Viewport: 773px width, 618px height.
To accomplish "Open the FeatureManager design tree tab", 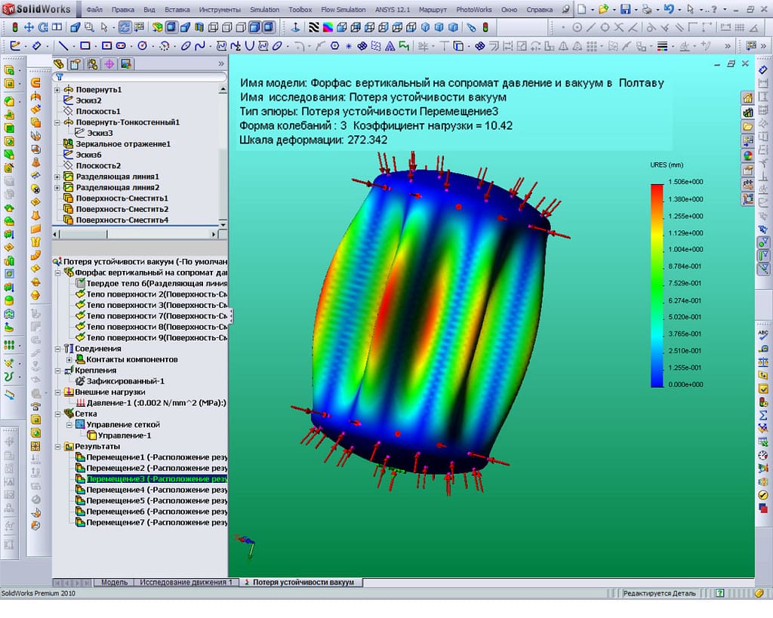I will (60, 63).
